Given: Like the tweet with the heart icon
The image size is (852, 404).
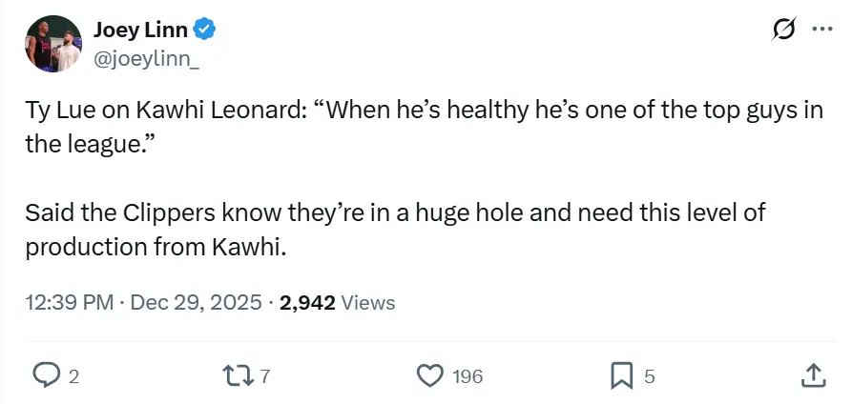Looking at the screenshot, I should coord(432,376).
